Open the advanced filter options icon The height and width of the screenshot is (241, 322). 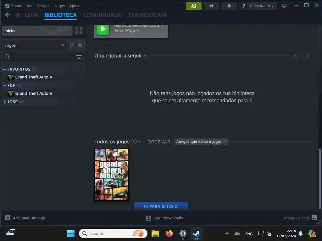[x=79, y=57]
